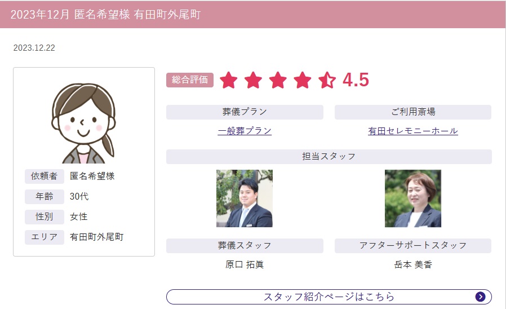
Task: Click the ご利用斎場 label
Action: pyautogui.click(x=412, y=112)
